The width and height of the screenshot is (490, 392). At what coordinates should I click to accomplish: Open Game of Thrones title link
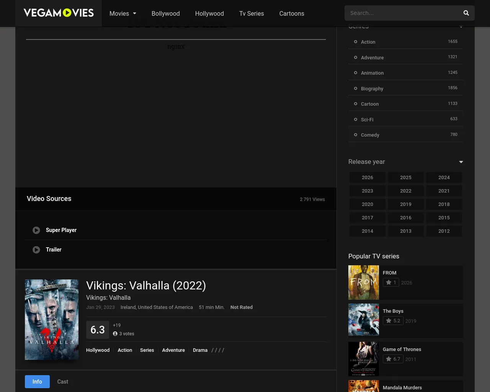402,350
